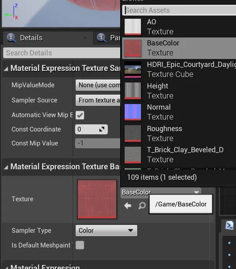Click the Details tab info icon

pos(11,37)
